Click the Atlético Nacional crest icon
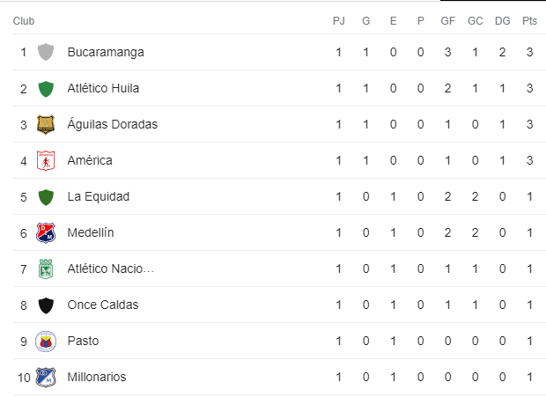The width and height of the screenshot is (546, 397). (x=46, y=268)
